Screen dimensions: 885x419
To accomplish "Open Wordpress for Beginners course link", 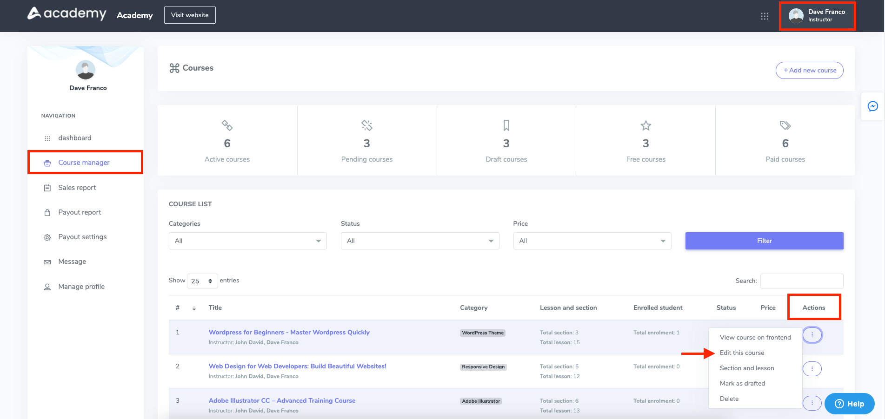I will click(289, 332).
